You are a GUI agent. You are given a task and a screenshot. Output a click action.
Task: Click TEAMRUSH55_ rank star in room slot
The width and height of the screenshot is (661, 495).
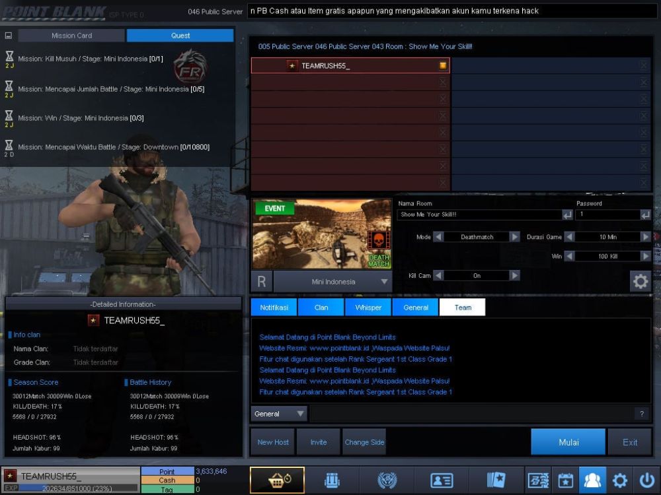point(292,65)
